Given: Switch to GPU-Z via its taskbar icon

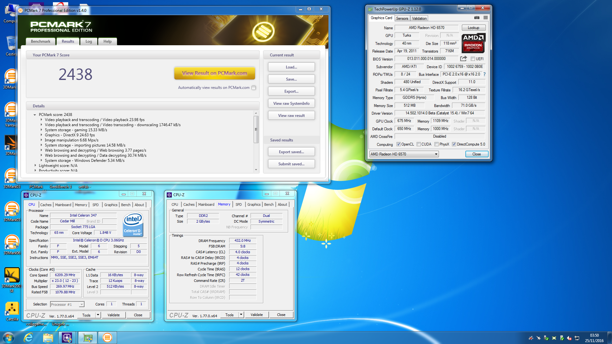Looking at the screenshot, I should click(87, 338).
